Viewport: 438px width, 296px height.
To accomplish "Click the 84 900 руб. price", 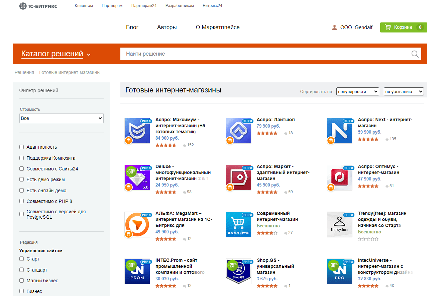I will click(167, 138).
